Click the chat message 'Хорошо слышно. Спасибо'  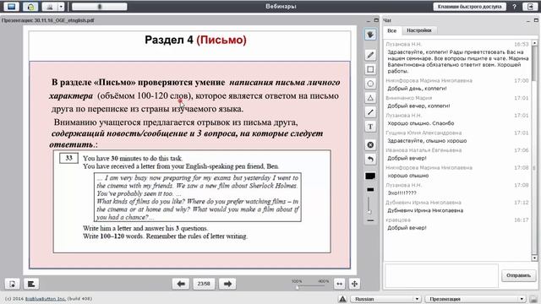[x=421, y=123]
